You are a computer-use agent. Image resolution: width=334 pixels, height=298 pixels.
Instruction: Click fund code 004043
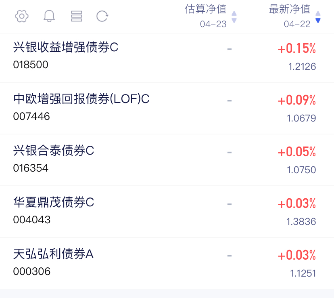[x=32, y=220]
